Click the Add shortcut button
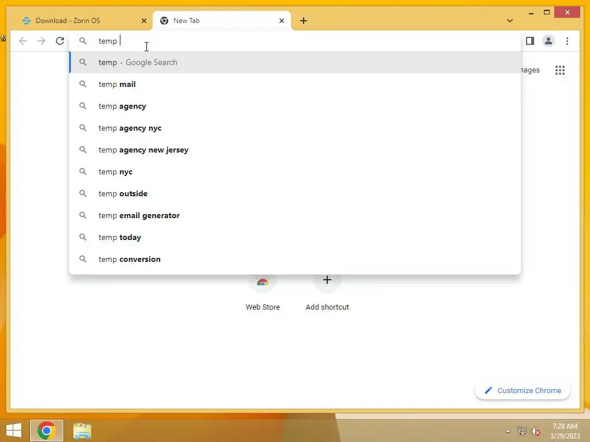This screenshot has height=442, width=590. coord(327,292)
